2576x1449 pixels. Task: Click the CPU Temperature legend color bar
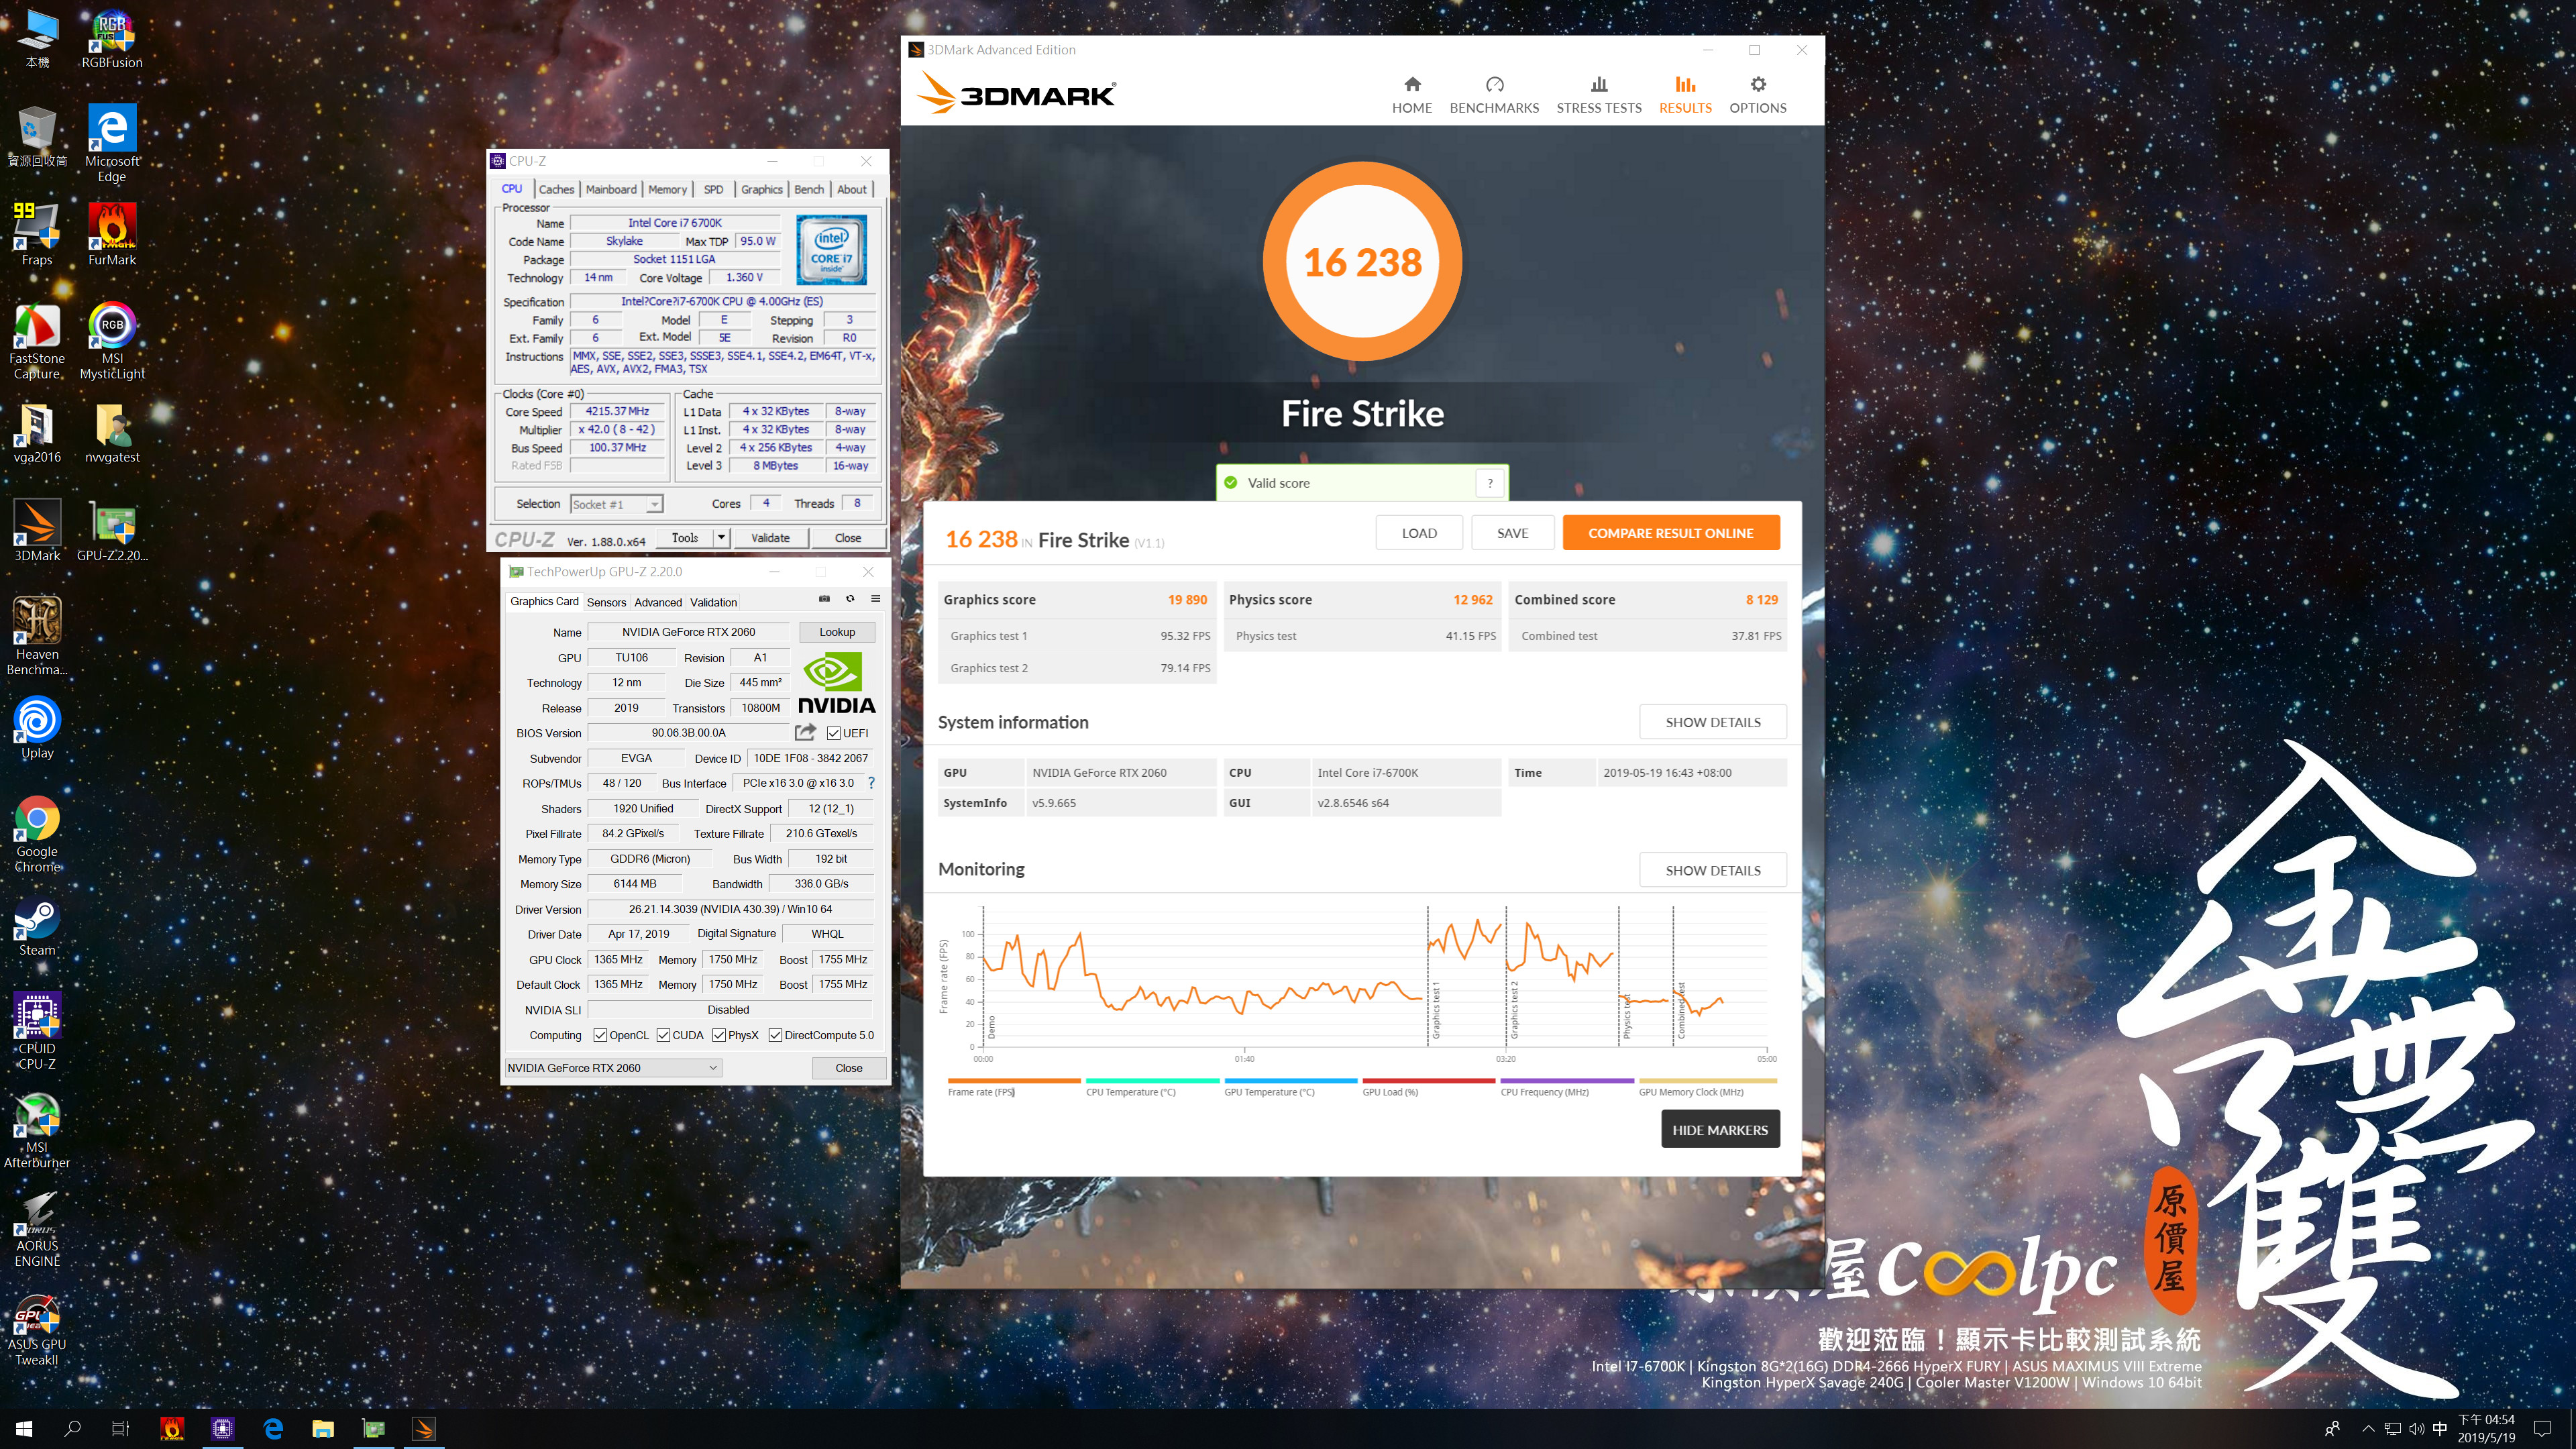point(1152,1080)
